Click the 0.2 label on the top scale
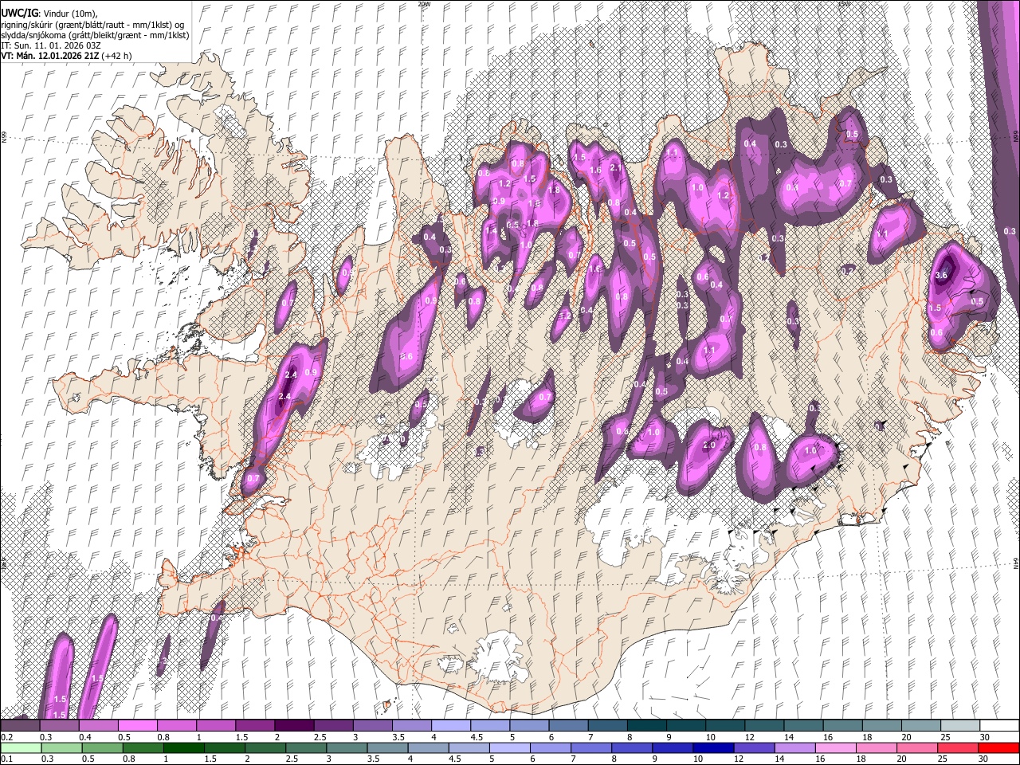This screenshot has height=765, width=1020. (x=6, y=737)
